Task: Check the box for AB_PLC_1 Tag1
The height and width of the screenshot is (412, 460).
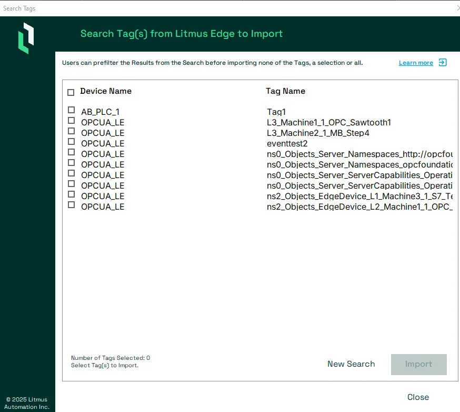Action: pyautogui.click(x=71, y=110)
